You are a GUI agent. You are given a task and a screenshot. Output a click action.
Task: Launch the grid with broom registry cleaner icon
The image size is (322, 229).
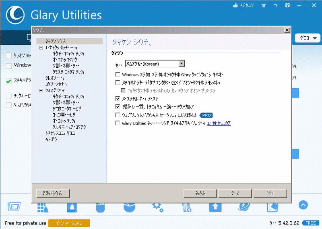point(43,207)
